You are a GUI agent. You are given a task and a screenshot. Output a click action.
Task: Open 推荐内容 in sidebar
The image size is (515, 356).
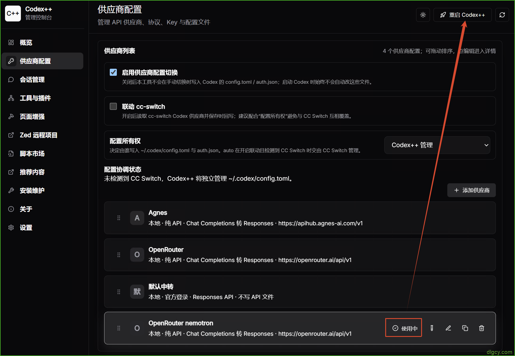(42, 172)
